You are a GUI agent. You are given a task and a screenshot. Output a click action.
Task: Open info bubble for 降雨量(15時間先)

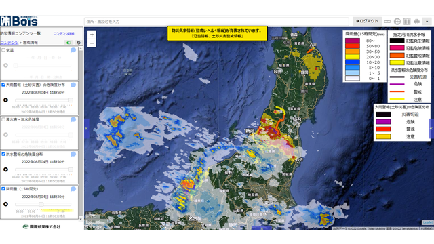(73, 189)
